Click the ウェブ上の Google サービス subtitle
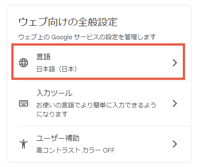This screenshot has width=200, height=167. pos(87,37)
